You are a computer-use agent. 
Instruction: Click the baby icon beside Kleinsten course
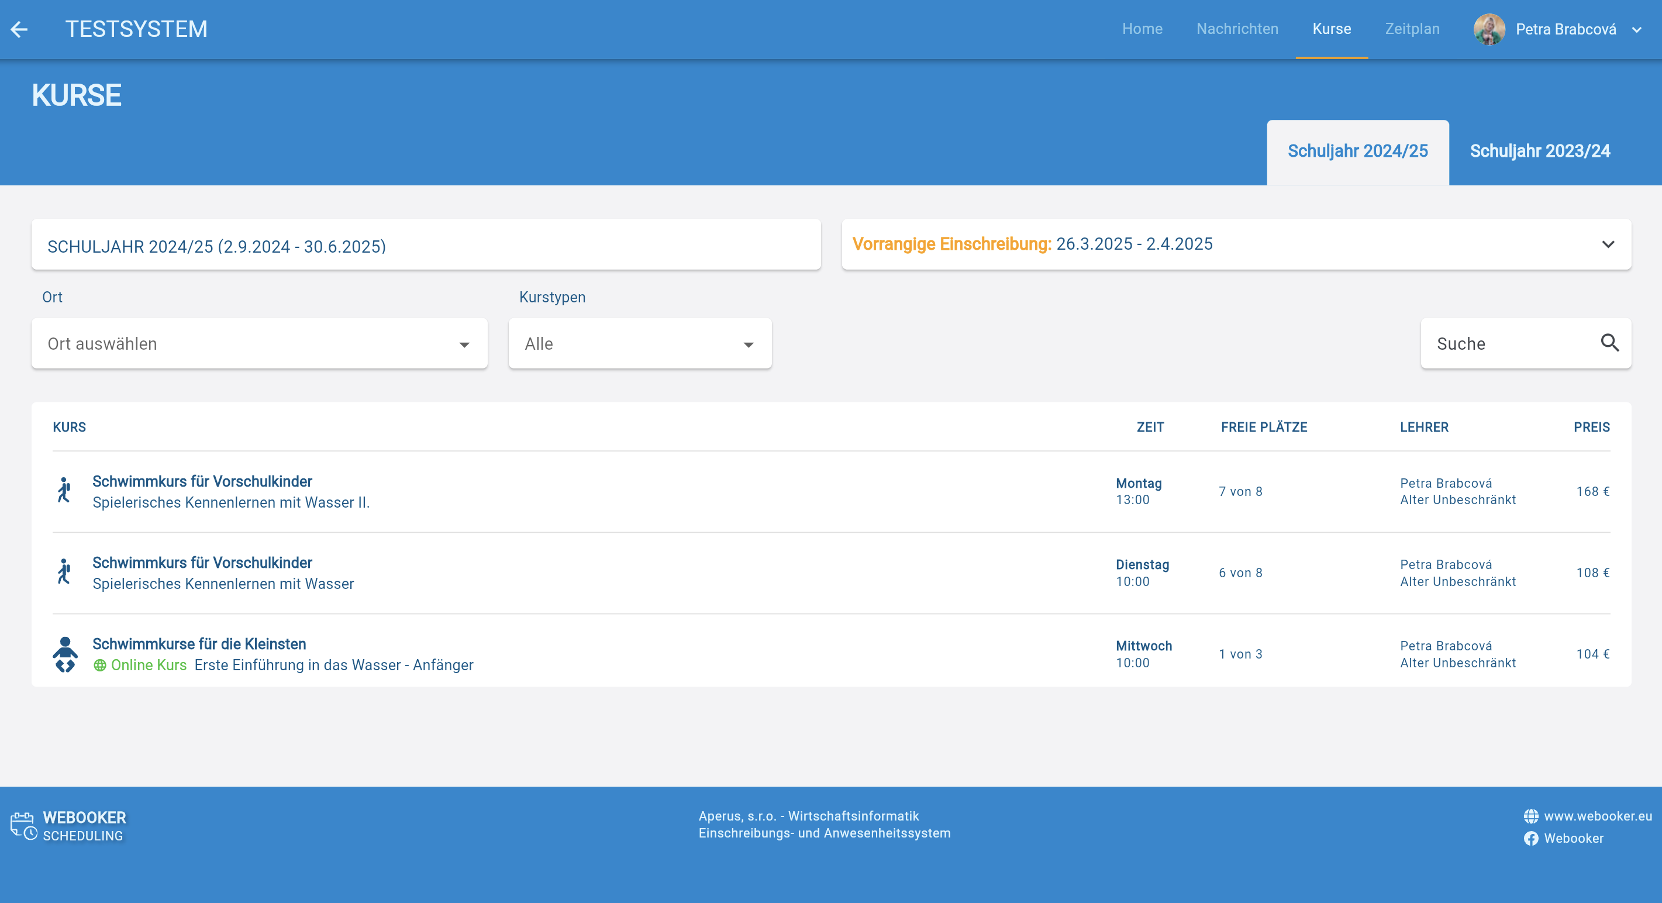pyautogui.click(x=65, y=654)
